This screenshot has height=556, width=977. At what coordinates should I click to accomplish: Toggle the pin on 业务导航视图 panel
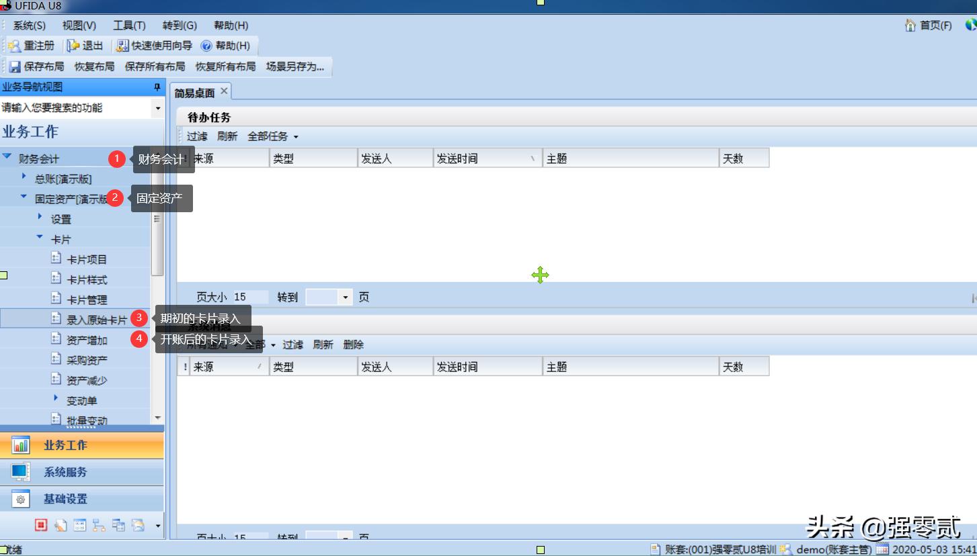(x=156, y=87)
